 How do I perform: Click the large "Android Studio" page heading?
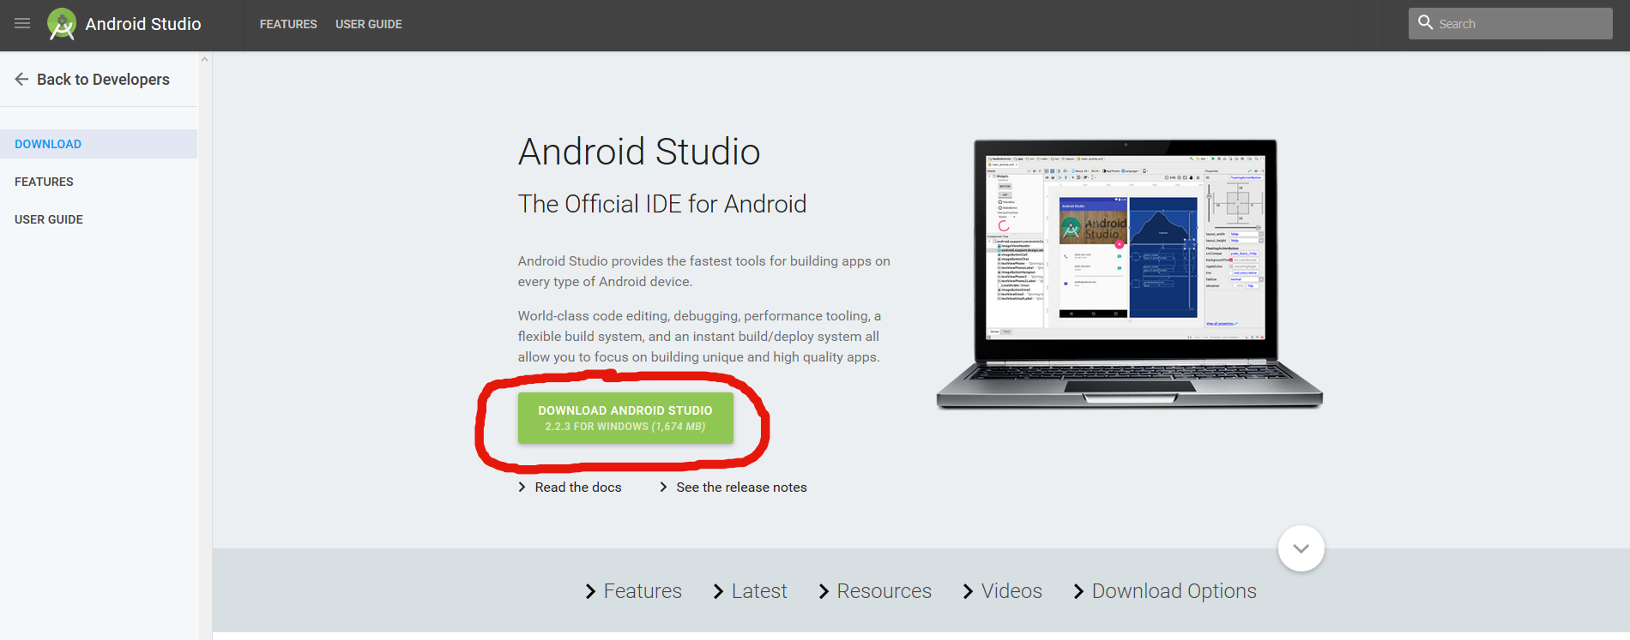[x=639, y=152]
